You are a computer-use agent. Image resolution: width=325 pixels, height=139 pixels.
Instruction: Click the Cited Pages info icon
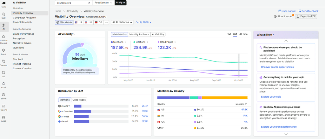175,42
